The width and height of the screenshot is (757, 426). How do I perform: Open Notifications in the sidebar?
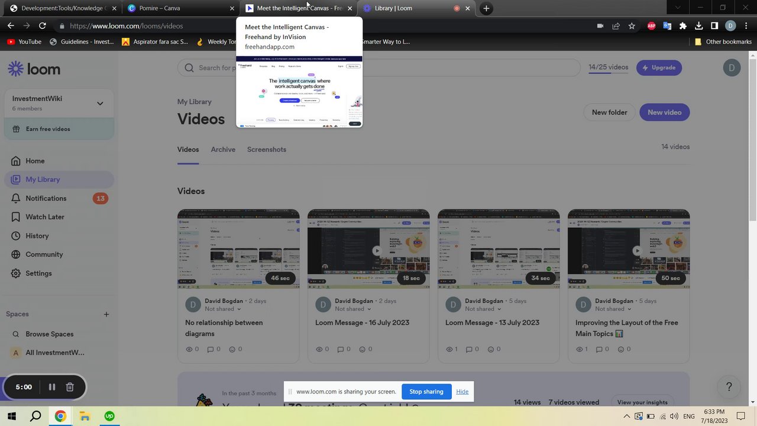(59, 198)
